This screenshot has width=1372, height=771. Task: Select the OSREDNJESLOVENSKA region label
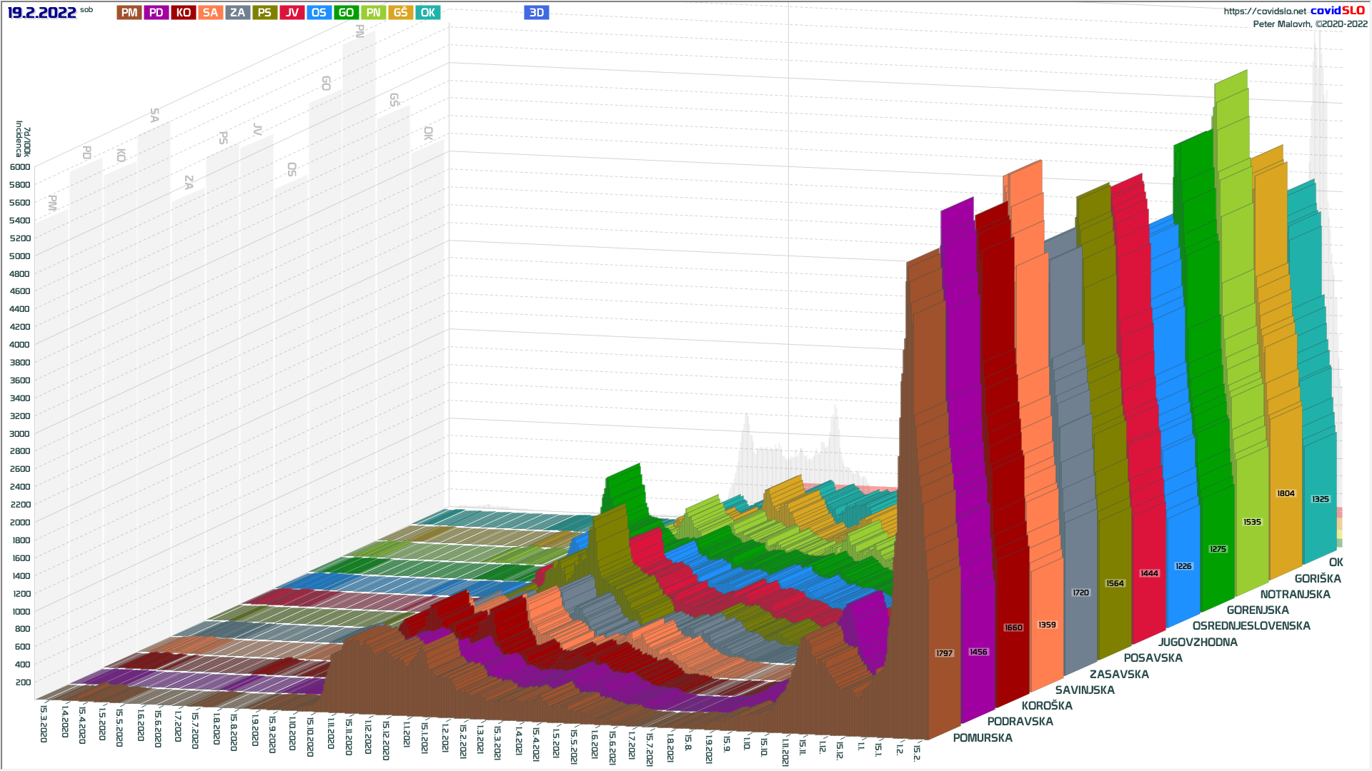pyautogui.click(x=1251, y=625)
